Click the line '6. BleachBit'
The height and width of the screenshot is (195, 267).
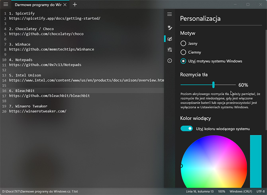pos(22,91)
